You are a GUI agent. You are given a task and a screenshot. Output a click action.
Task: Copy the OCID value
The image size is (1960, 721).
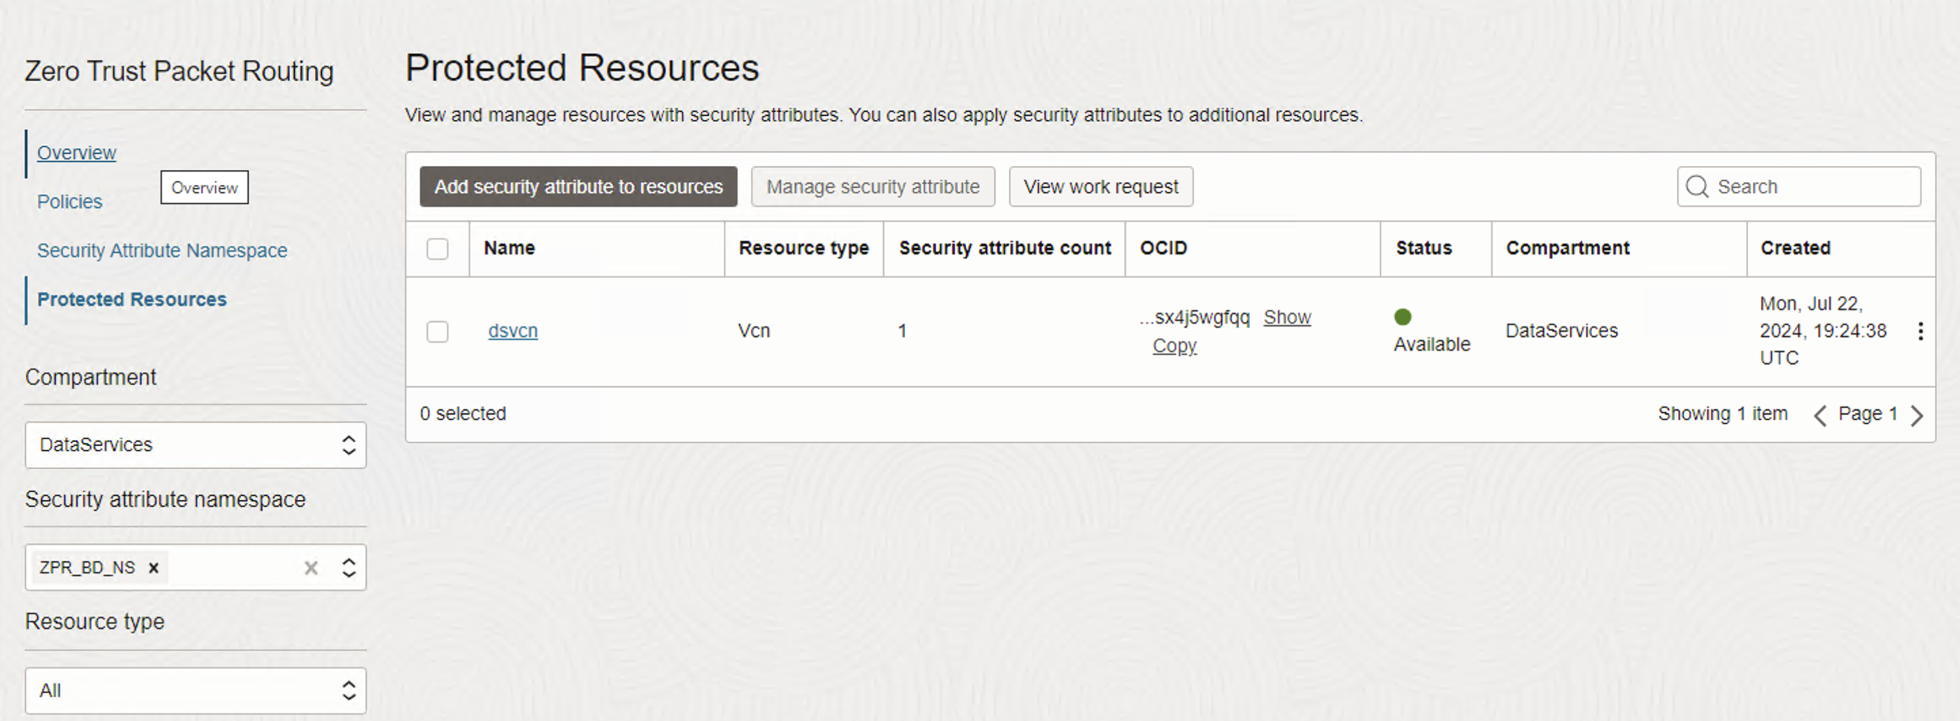pos(1174,346)
